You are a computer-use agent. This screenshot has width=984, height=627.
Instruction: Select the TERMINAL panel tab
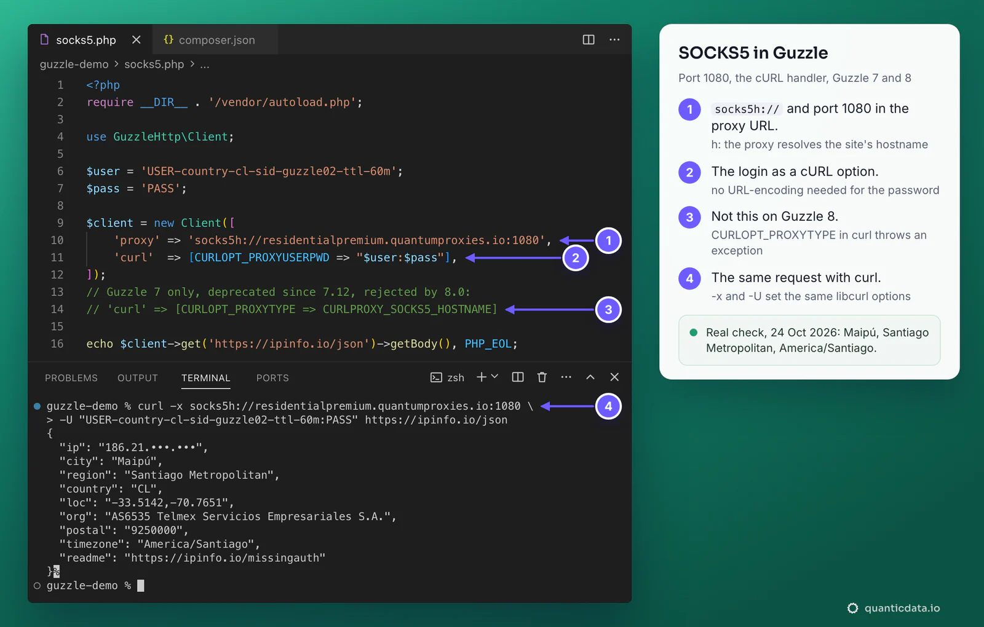click(206, 377)
